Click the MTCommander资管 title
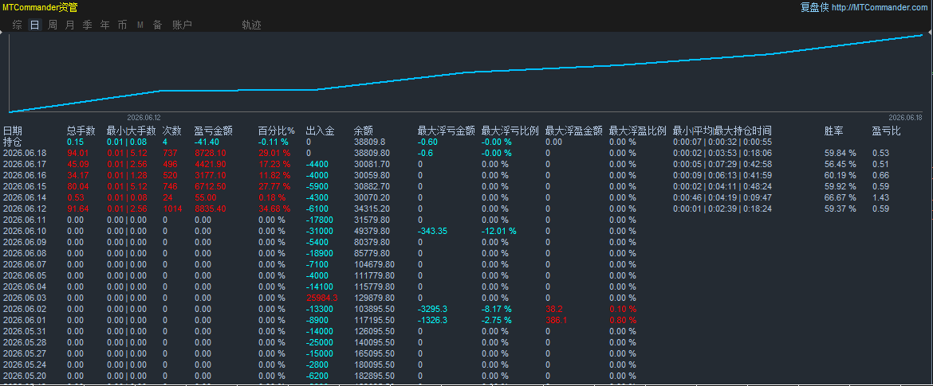Image resolution: width=933 pixels, height=386 pixels. 40,8
